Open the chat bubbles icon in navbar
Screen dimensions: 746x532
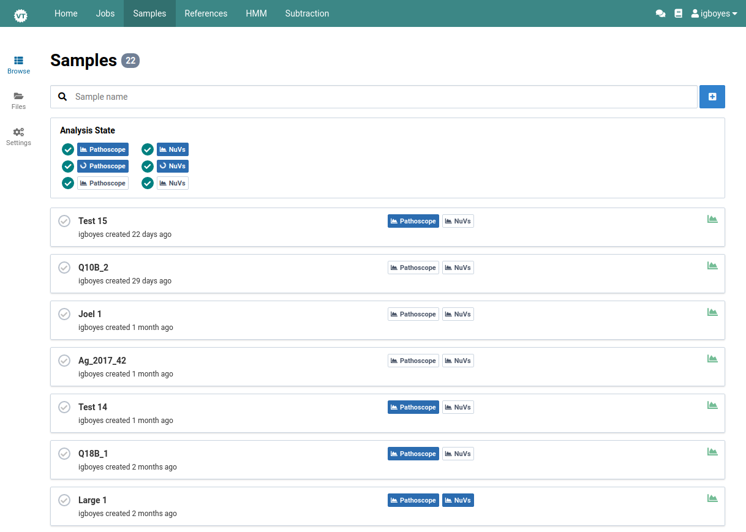coord(660,13)
